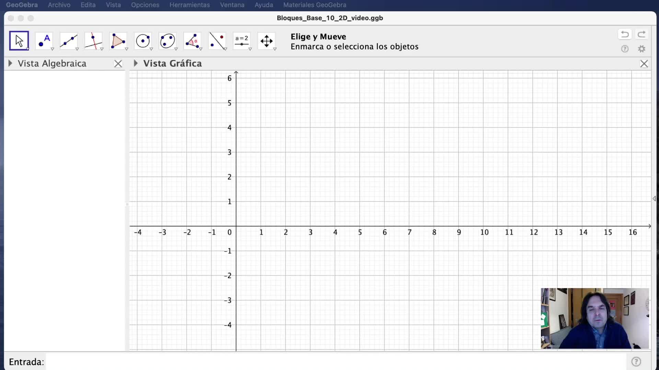Select the Reflect about Line tool

(x=217, y=41)
